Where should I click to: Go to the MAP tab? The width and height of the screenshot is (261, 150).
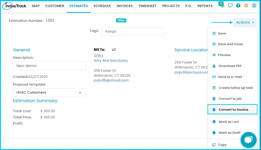coord(36,6)
